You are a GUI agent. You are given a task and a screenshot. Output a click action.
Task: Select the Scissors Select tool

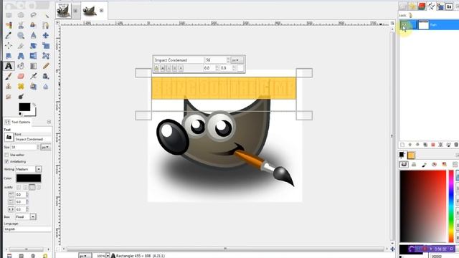tap(21, 25)
